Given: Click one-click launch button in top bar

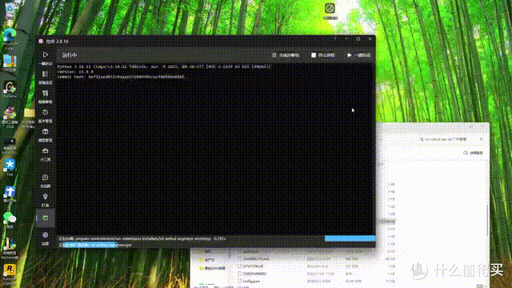Looking at the screenshot, I should click(x=358, y=55).
